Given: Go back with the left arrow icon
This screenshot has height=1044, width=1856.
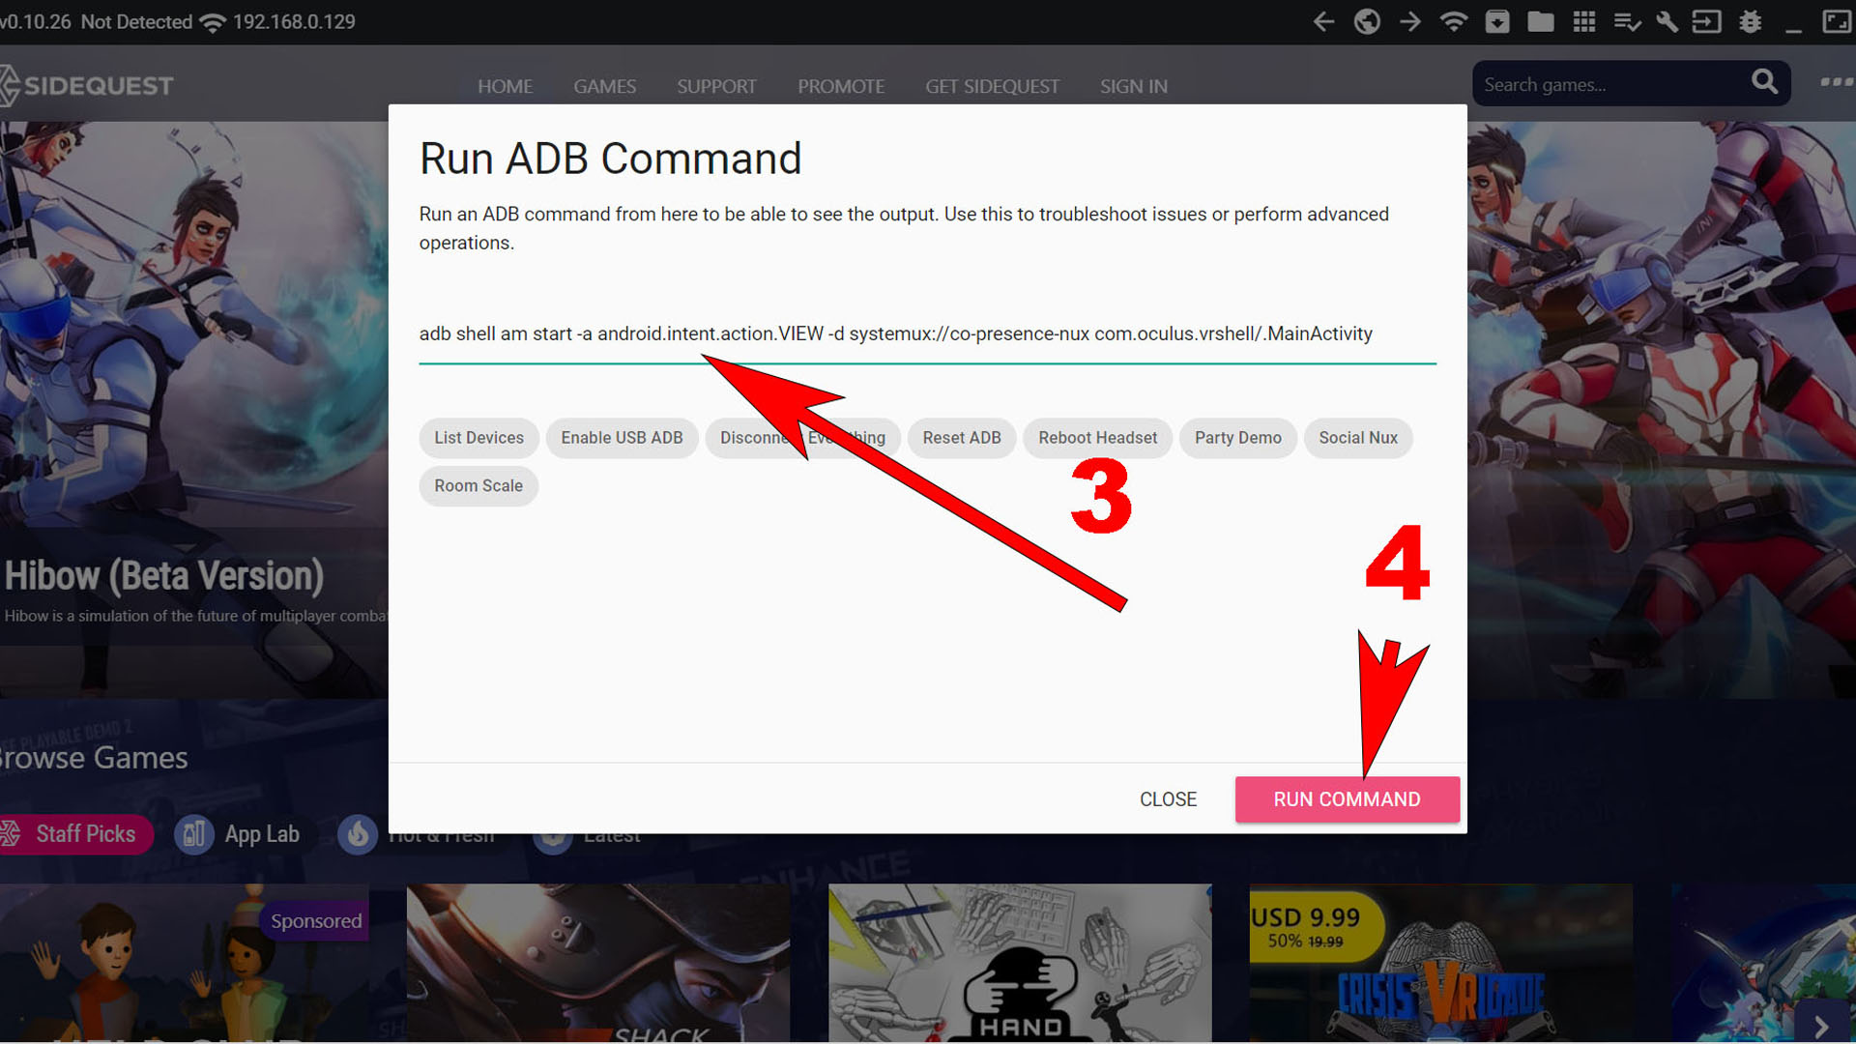Looking at the screenshot, I should [x=1323, y=21].
